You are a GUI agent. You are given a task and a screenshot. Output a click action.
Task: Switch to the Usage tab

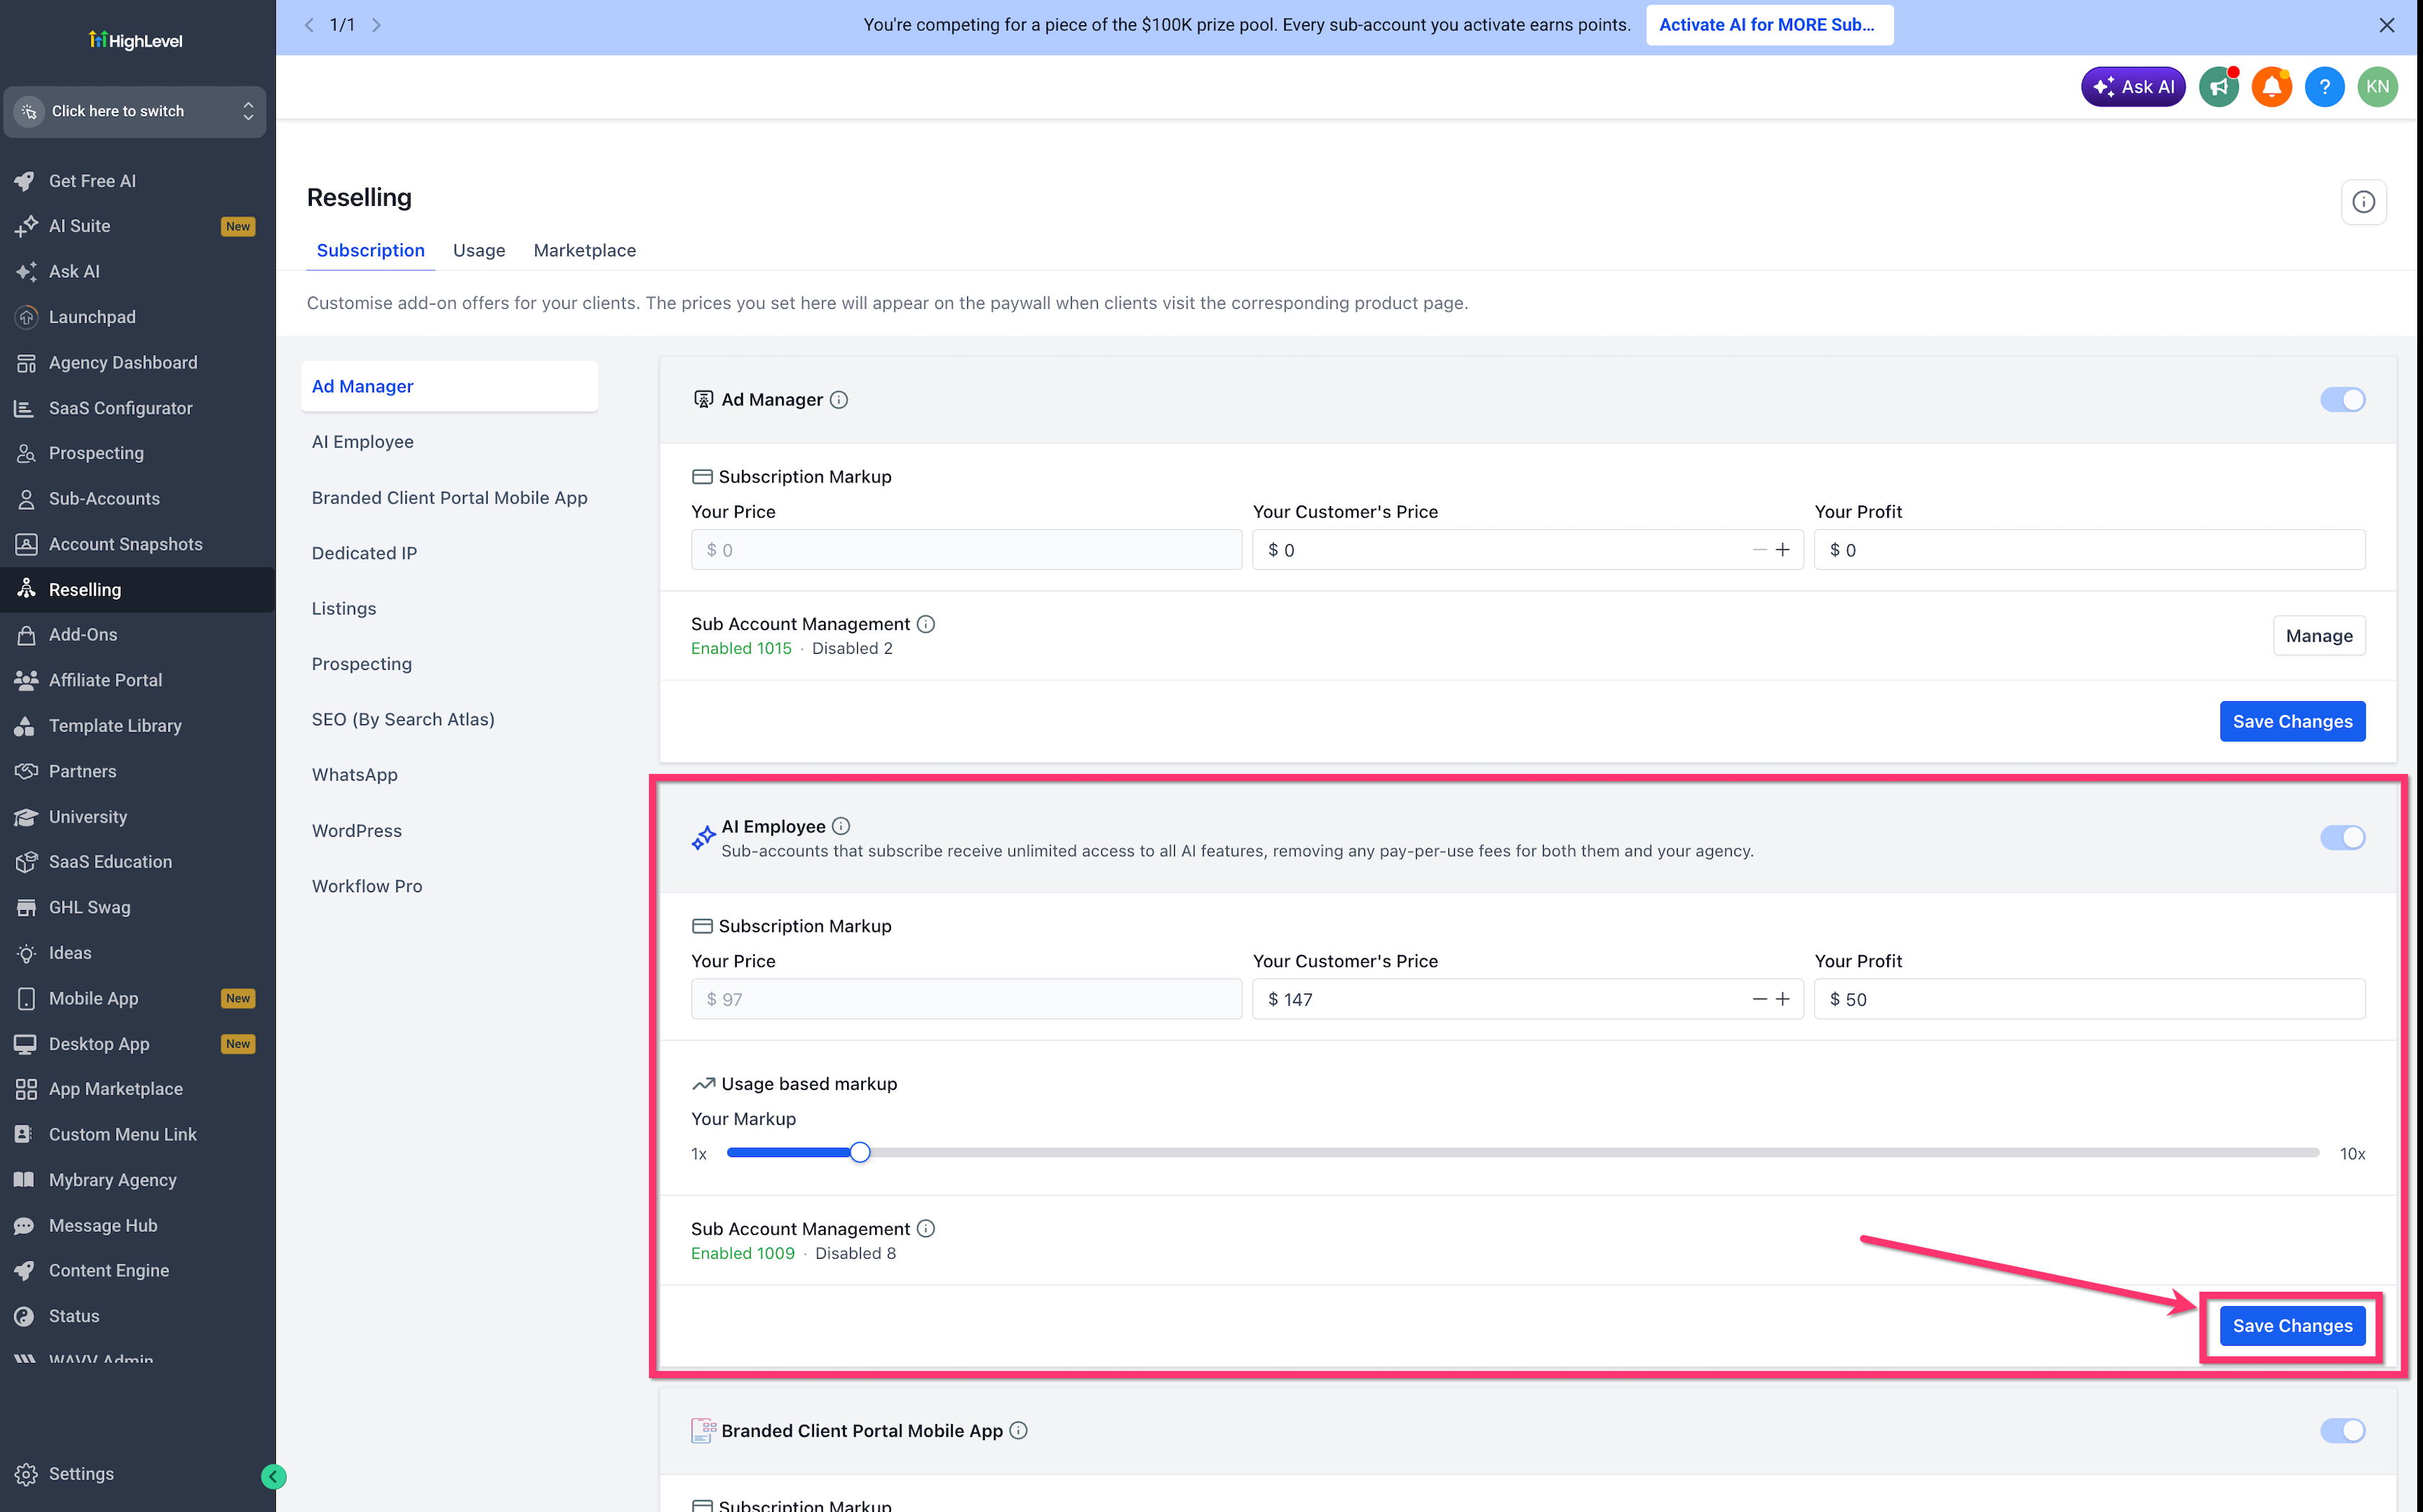[479, 250]
